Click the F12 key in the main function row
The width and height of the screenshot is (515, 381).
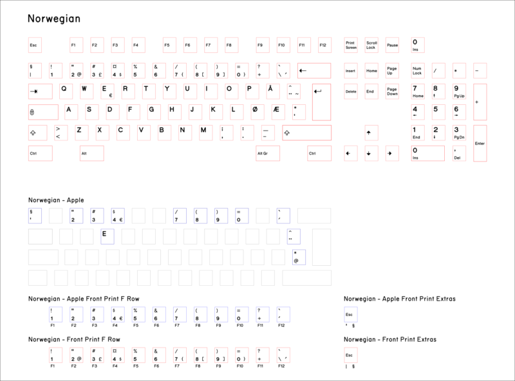point(325,45)
